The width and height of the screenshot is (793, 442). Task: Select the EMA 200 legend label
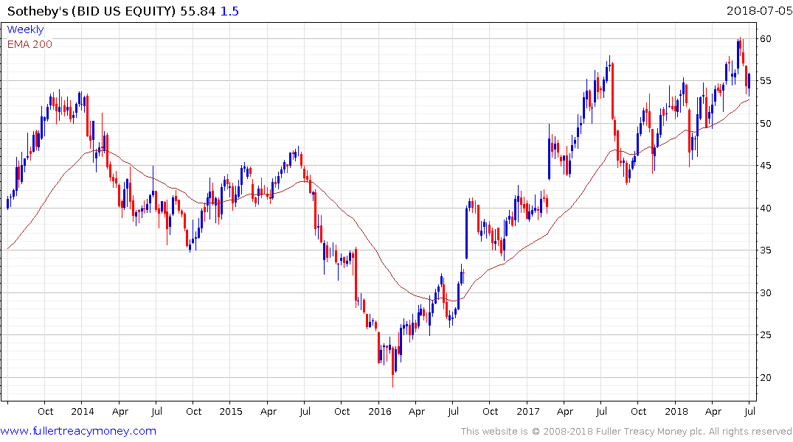(x=30, y=44)
